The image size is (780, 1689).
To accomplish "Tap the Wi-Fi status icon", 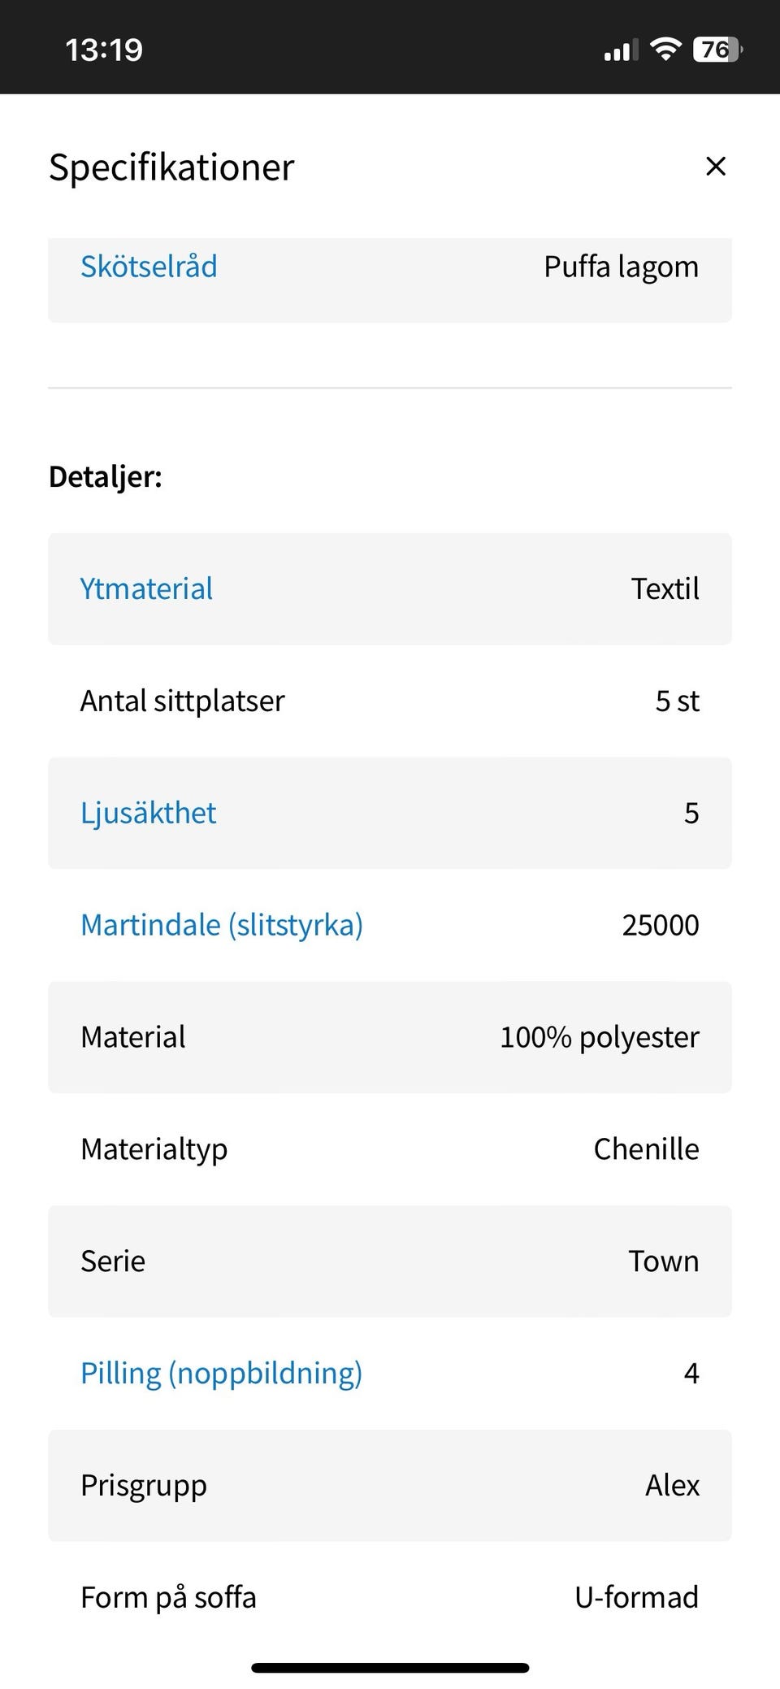I will [665, 50].
